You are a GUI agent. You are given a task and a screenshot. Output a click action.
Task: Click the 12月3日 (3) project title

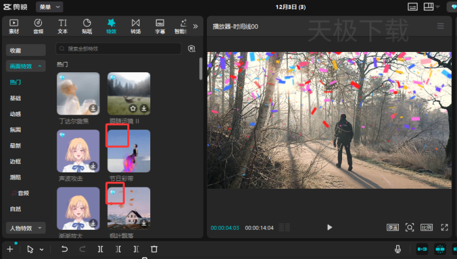pyautogui.click(x=291, y=7)
